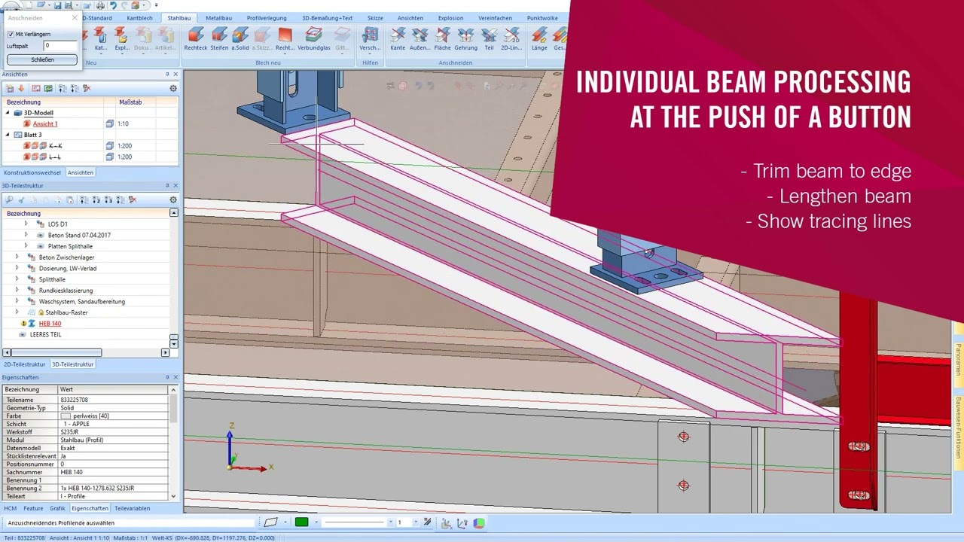Close the Anschneiden dialog with X

click(75, 17)
